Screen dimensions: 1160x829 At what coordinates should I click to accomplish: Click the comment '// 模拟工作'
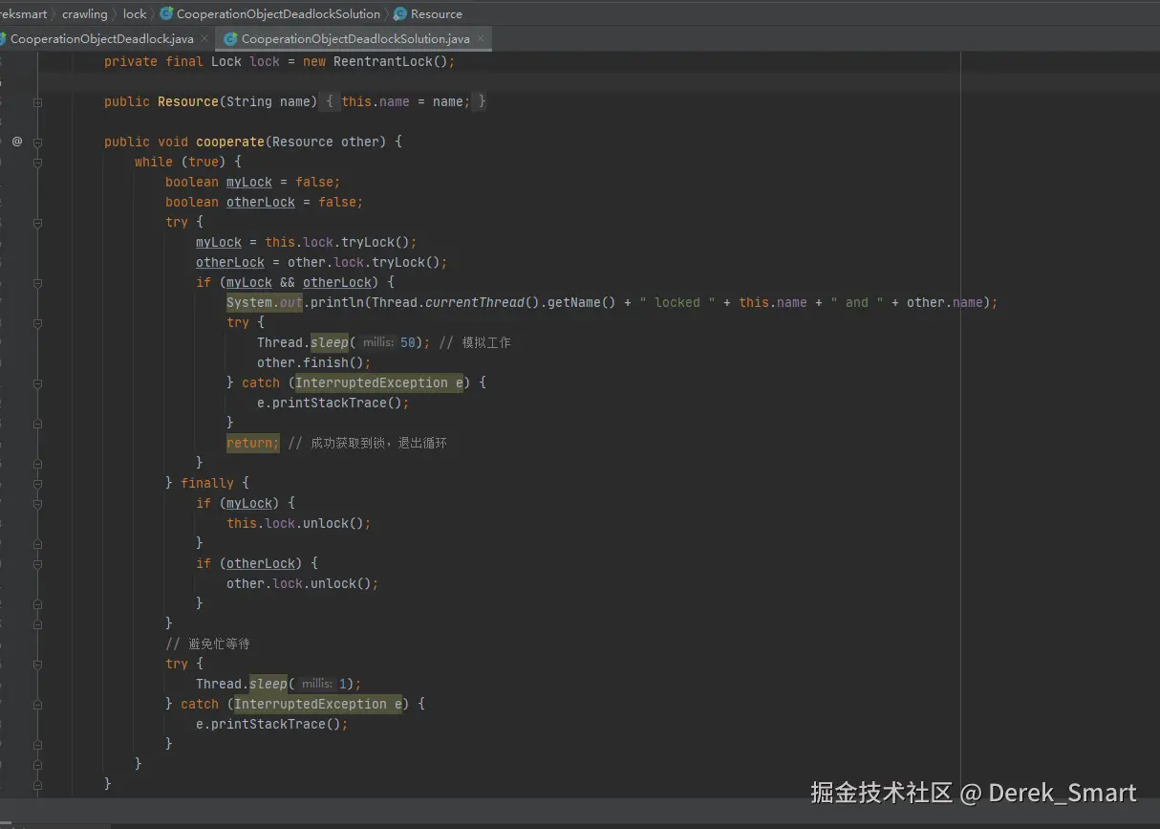point(475,342)
